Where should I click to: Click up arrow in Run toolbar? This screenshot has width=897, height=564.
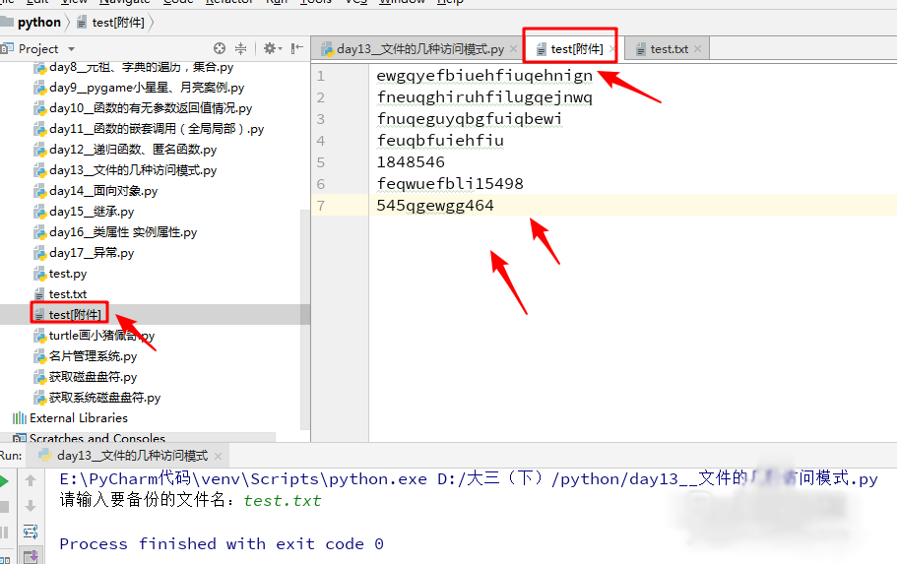click(x=31, y=480)
